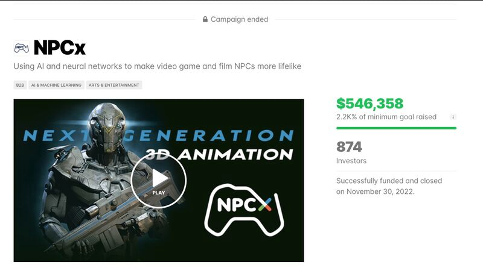Click the campaign tagline about lifelike NPCs
The width and height of the screenshot is (483, 277).
click(x=158, y=66)
